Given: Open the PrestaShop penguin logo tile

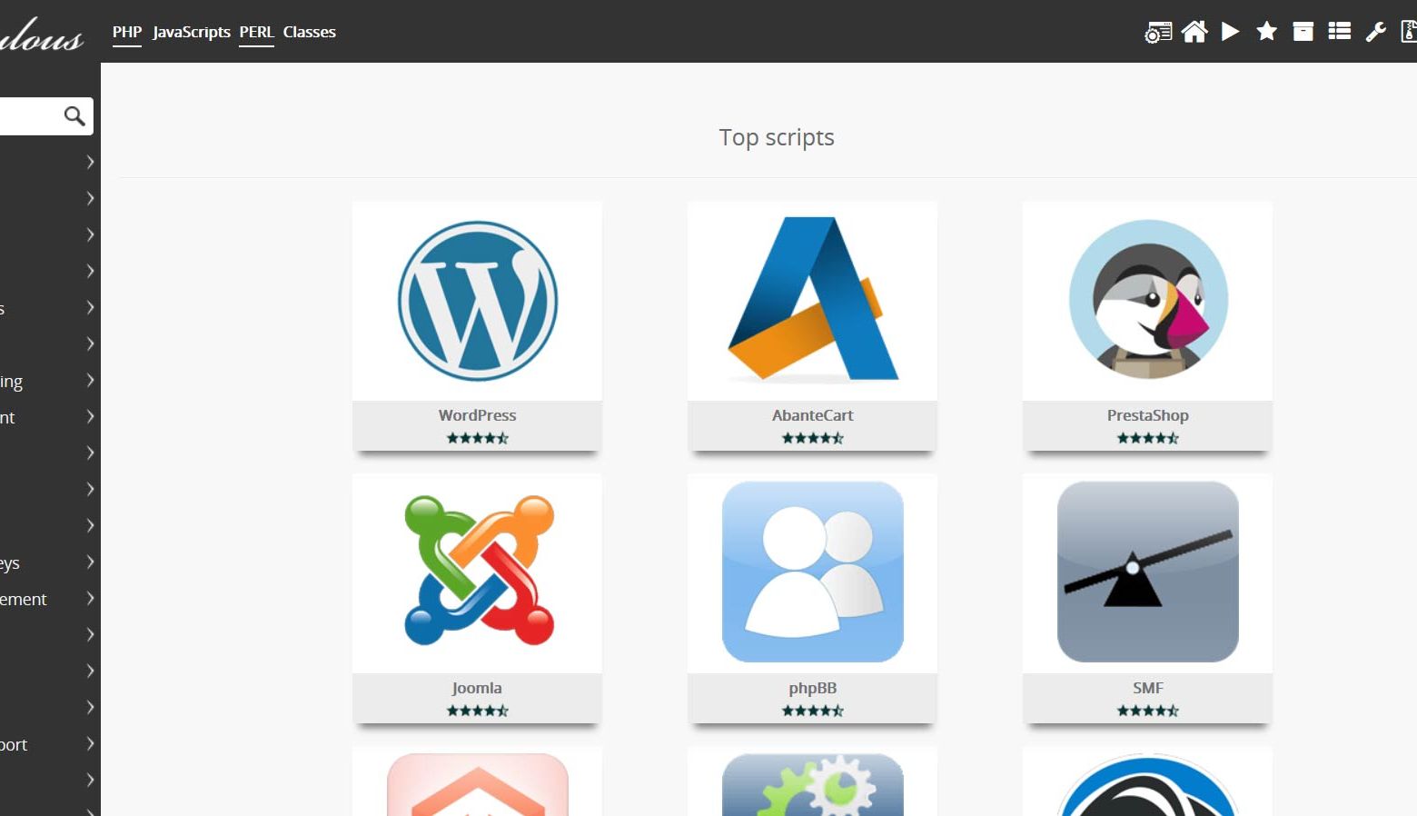Looking at the screenshot, I should 1148,299.
